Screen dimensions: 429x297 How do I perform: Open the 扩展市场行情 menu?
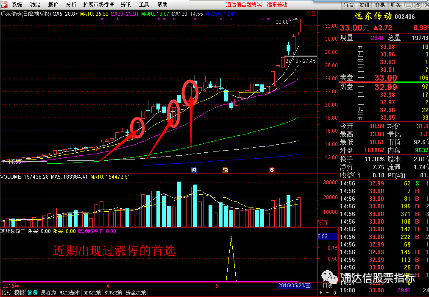pyautogui.click(x=98, y=5)
